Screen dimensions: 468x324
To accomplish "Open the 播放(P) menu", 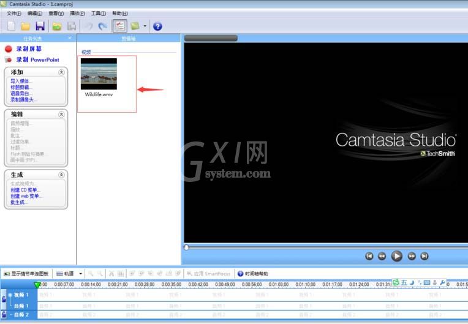I will click(x=77, y=13).
